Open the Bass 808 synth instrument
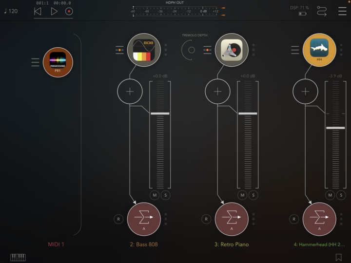Screen dimensions: 351x263 click(144, 49)
